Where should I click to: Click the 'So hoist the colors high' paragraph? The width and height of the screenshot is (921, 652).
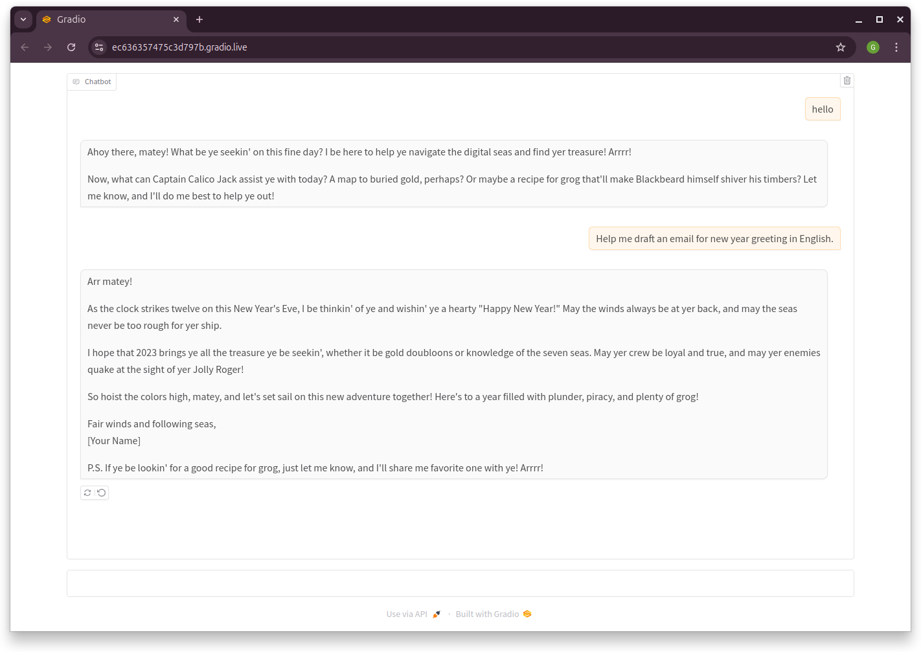coord(393,397)
